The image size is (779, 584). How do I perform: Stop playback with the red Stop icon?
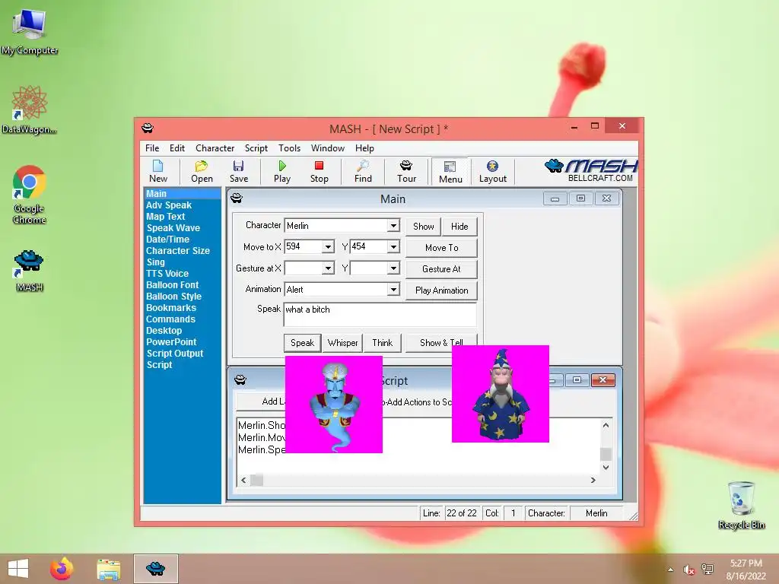point(319,171)
